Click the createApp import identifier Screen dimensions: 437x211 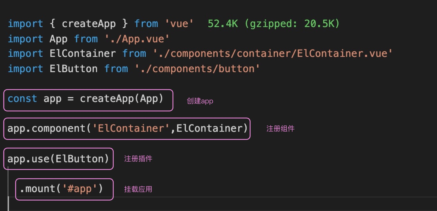pyautogui.click(x=89, y=24)
